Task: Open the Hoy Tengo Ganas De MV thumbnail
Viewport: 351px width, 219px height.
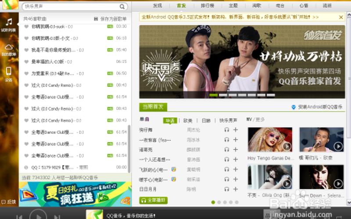Action: [x=270, y=140]
